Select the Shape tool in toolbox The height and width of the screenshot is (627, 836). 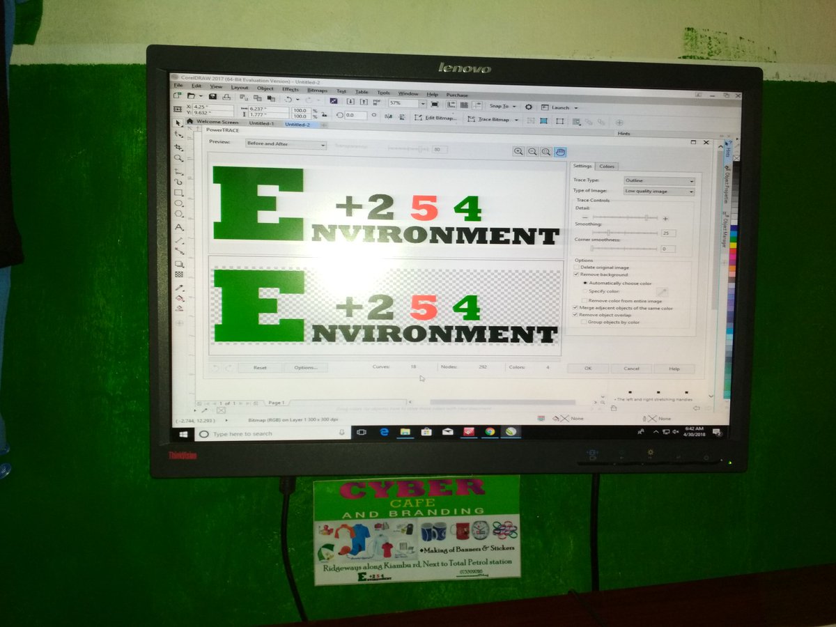(x=178, y=134)
